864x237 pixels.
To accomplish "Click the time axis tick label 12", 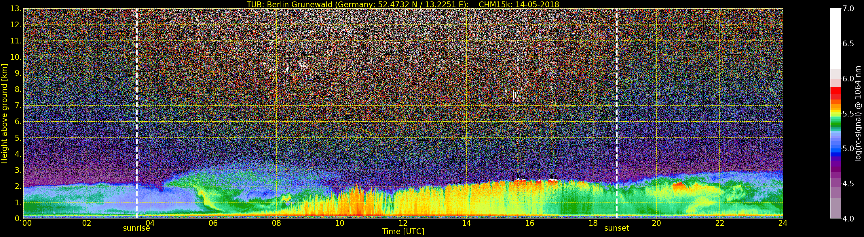I will click(403, 223).
